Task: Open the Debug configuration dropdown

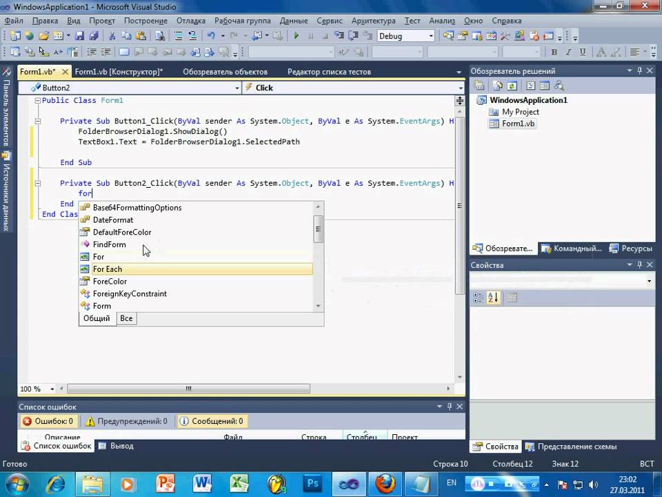Action: point(431,36)
